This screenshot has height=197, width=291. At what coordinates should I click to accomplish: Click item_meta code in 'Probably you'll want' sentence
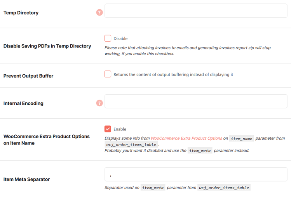pyautogui.click(x=200, y=151)
